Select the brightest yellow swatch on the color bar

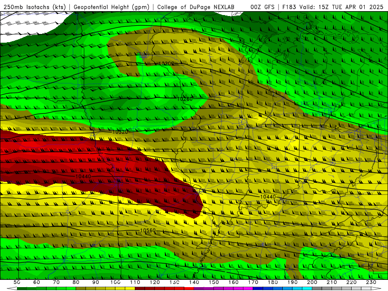(130, 289)
